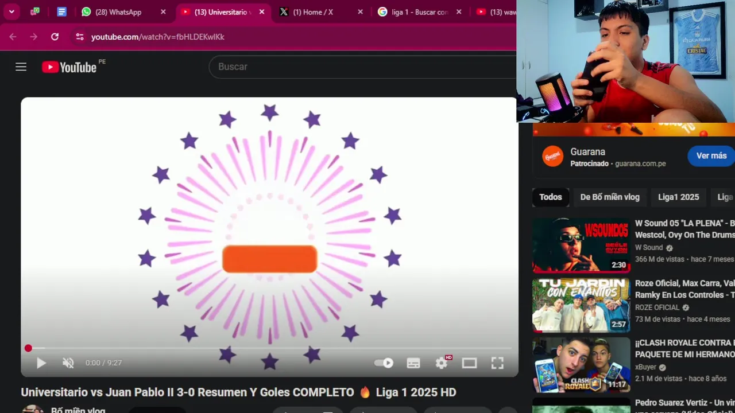Close the Home / X tab
The image size is (735, 413).
tap(360, 11)
